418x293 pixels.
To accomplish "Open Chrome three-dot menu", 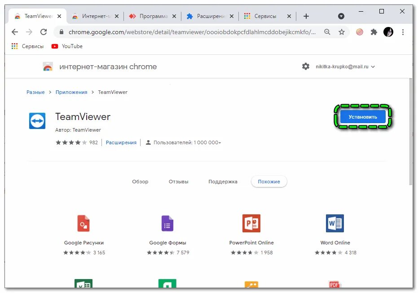I will (x=403, y=32).
